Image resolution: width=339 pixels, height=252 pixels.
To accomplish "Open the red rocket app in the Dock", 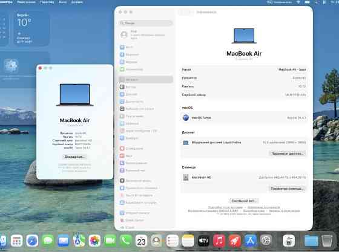I will pyautogui.click(x=235, y=241).
